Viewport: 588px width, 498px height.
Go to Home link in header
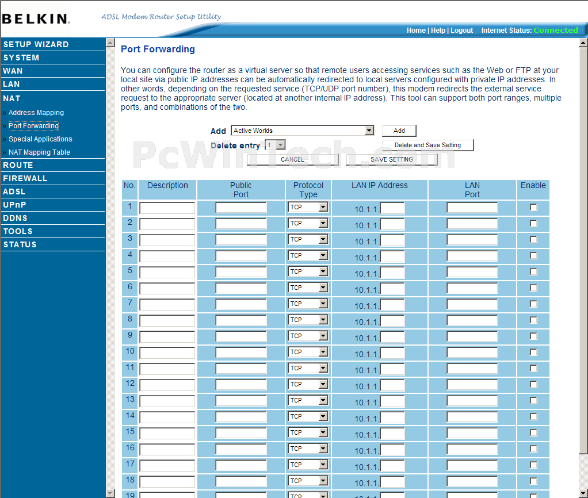point(416,30)
